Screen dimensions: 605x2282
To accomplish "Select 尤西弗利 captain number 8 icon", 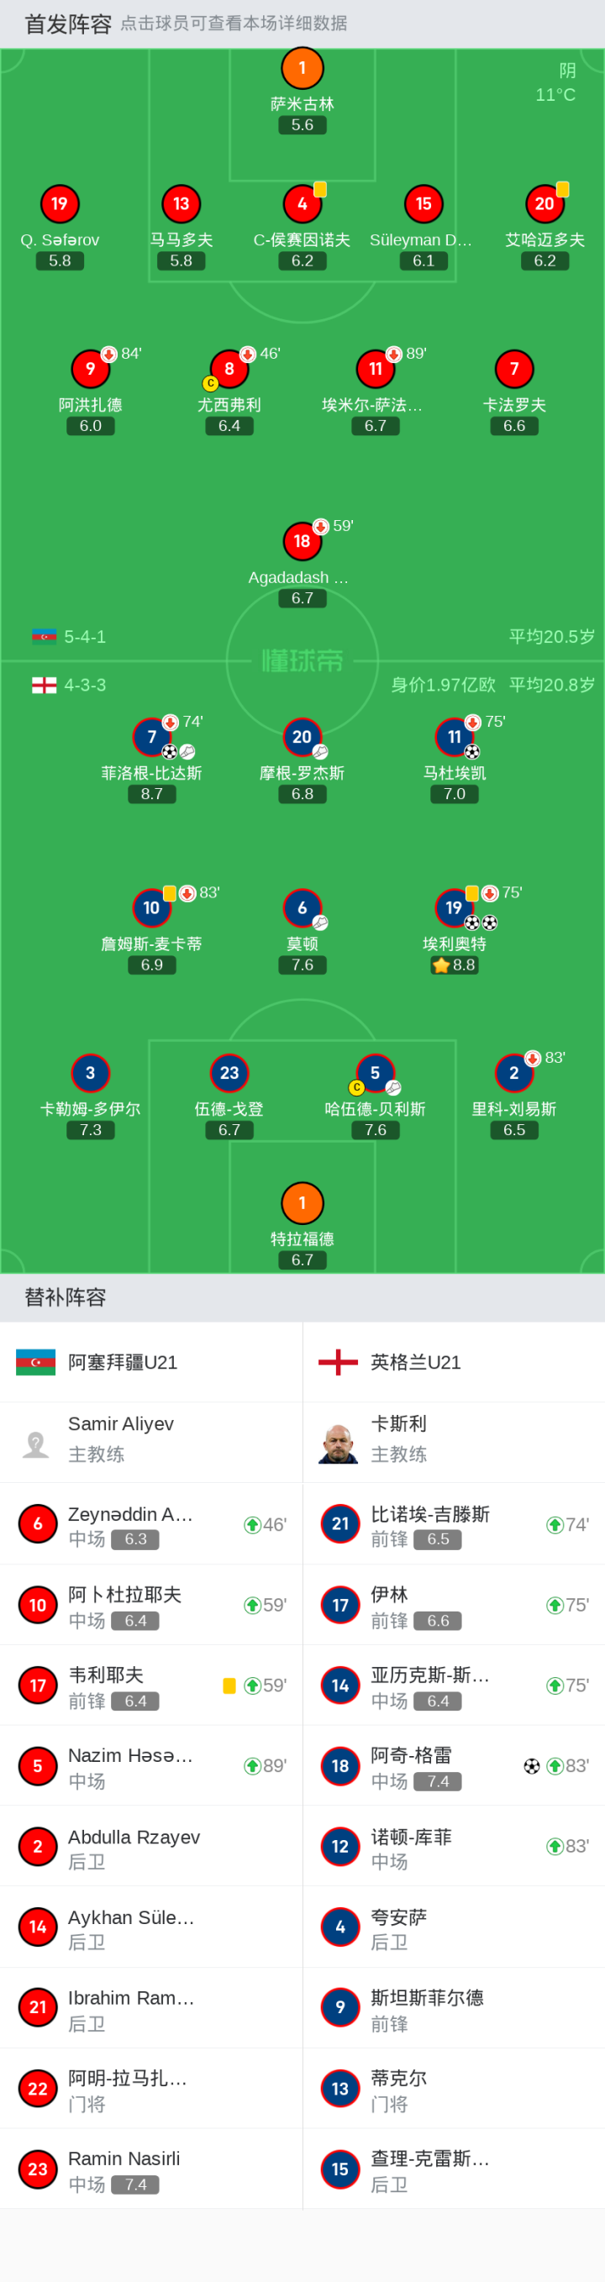I will [x=229, y=369].
